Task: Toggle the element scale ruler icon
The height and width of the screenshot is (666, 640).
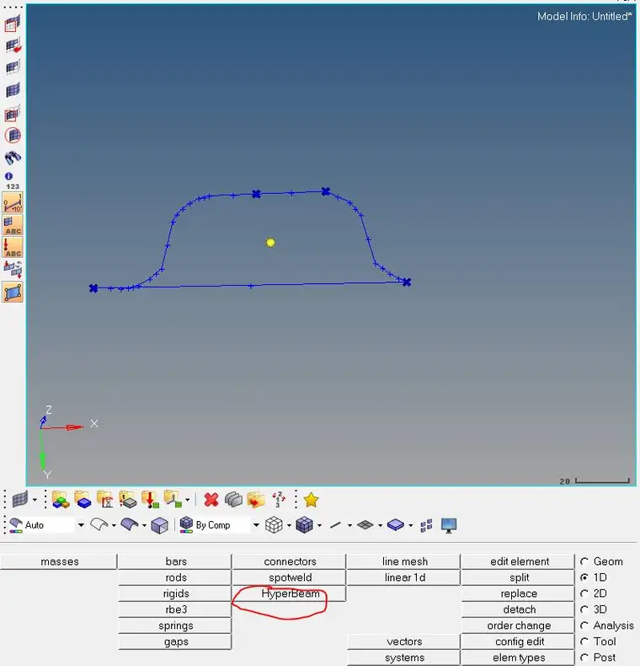Action: (x=13, y=202)
